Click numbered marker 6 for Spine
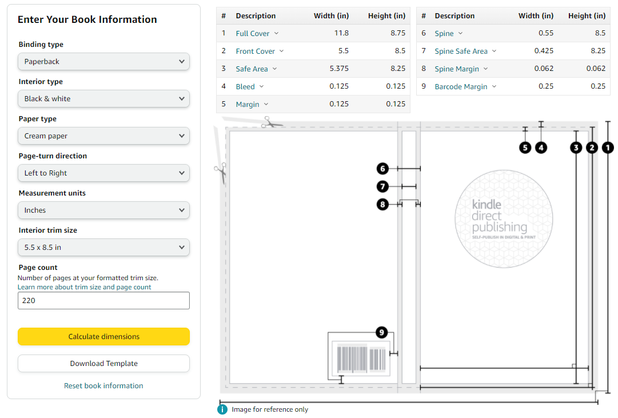The image size is (618, 418). point(382,169)
